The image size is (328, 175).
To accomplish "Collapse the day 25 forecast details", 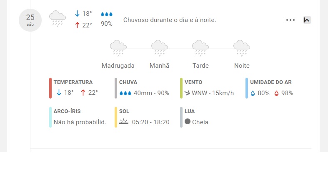I will click(x=307, y=20).
